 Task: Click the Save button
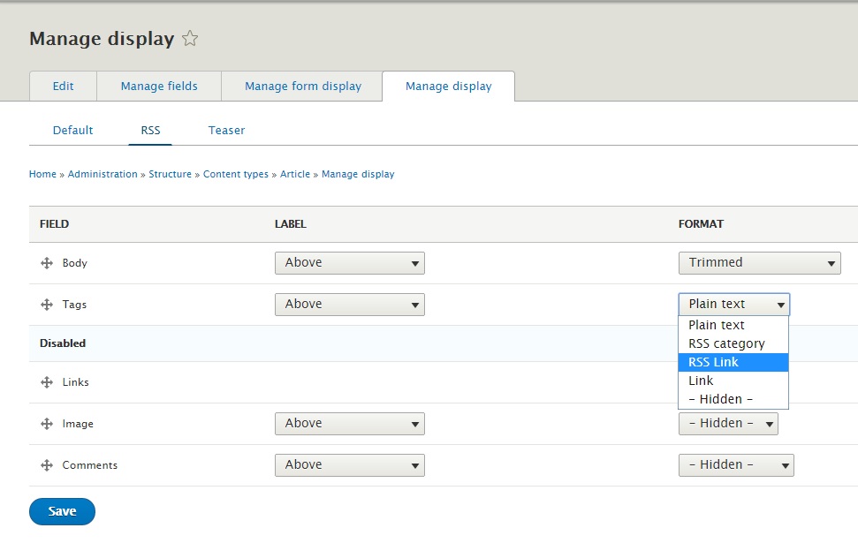[62, 511]
